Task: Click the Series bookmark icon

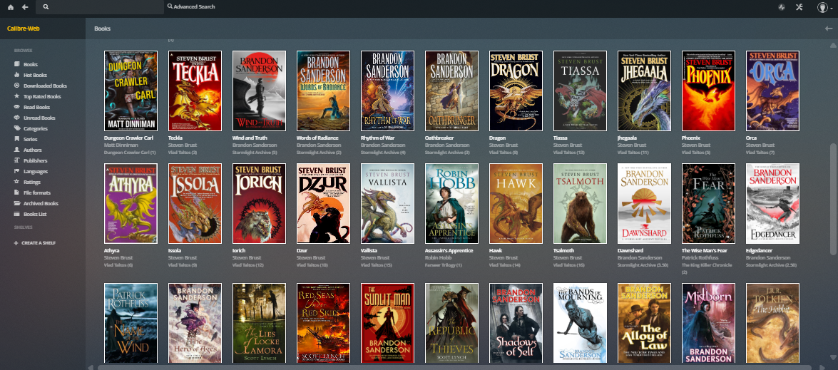Action: coord(17,139)
